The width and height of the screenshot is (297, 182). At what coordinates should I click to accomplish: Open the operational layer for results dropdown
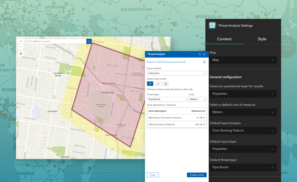click(243, 94)
